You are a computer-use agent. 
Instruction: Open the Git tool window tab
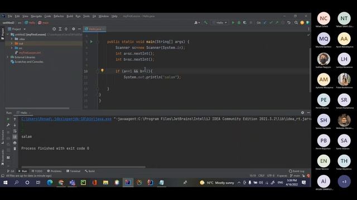click(11, 171)
